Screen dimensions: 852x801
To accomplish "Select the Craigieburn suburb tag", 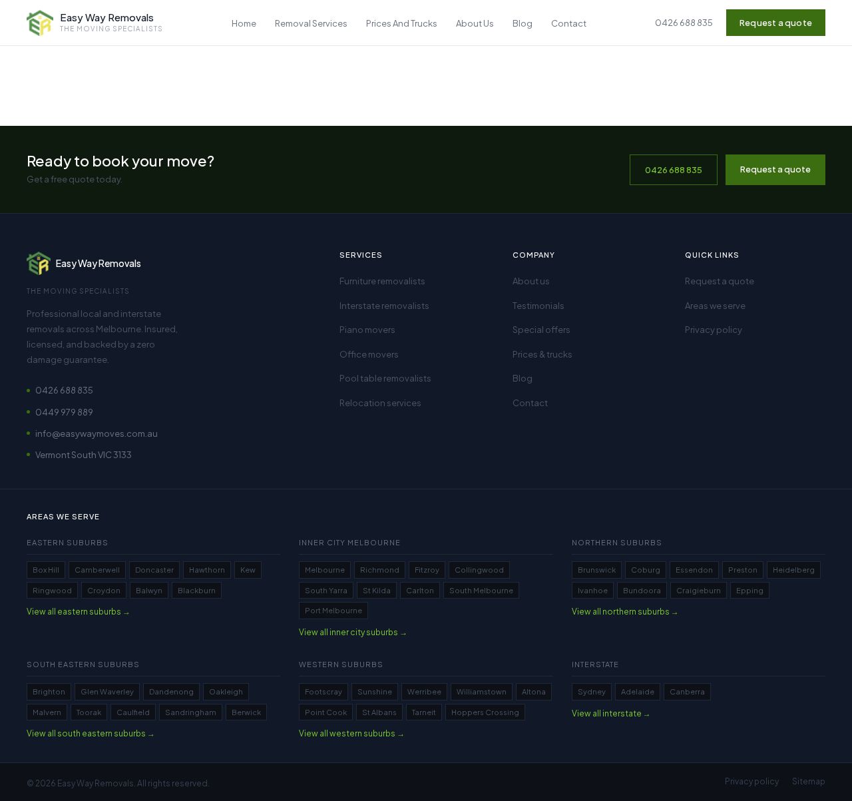I will [698, 591].
